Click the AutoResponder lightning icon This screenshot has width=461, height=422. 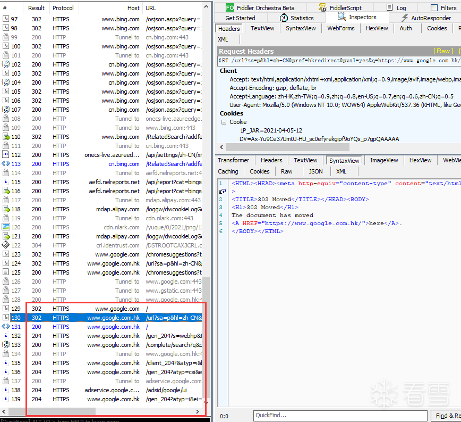pyautogui.click(x=405, y=18)
